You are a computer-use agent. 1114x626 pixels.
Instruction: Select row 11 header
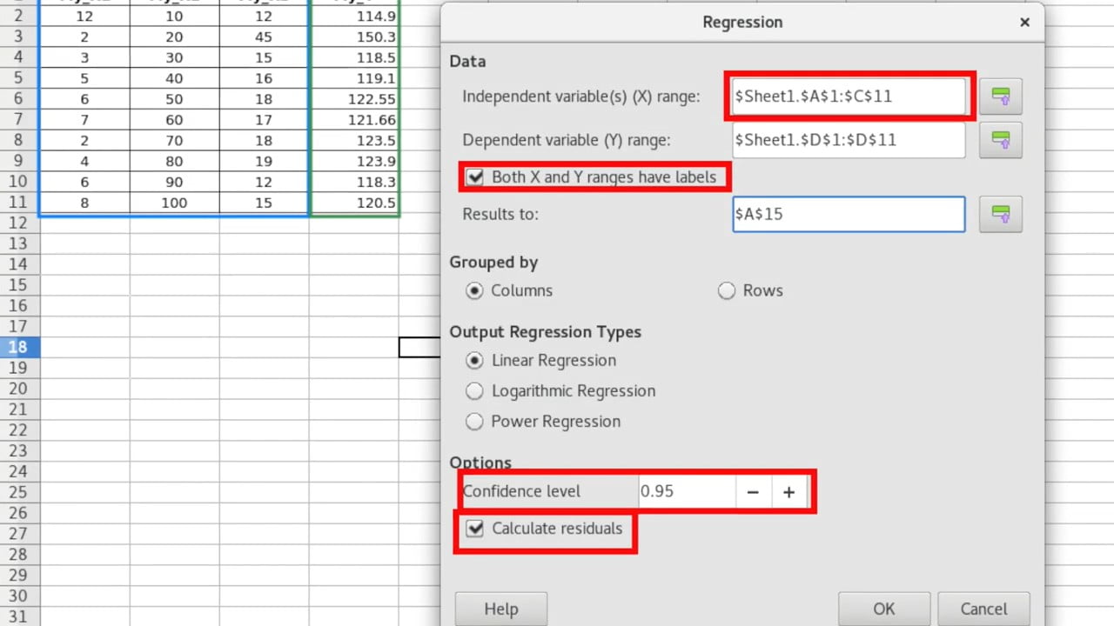pyautogui.click(x=18, y=203)
